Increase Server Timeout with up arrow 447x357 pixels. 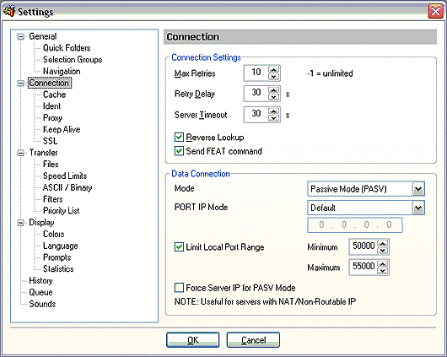[273, 111]
